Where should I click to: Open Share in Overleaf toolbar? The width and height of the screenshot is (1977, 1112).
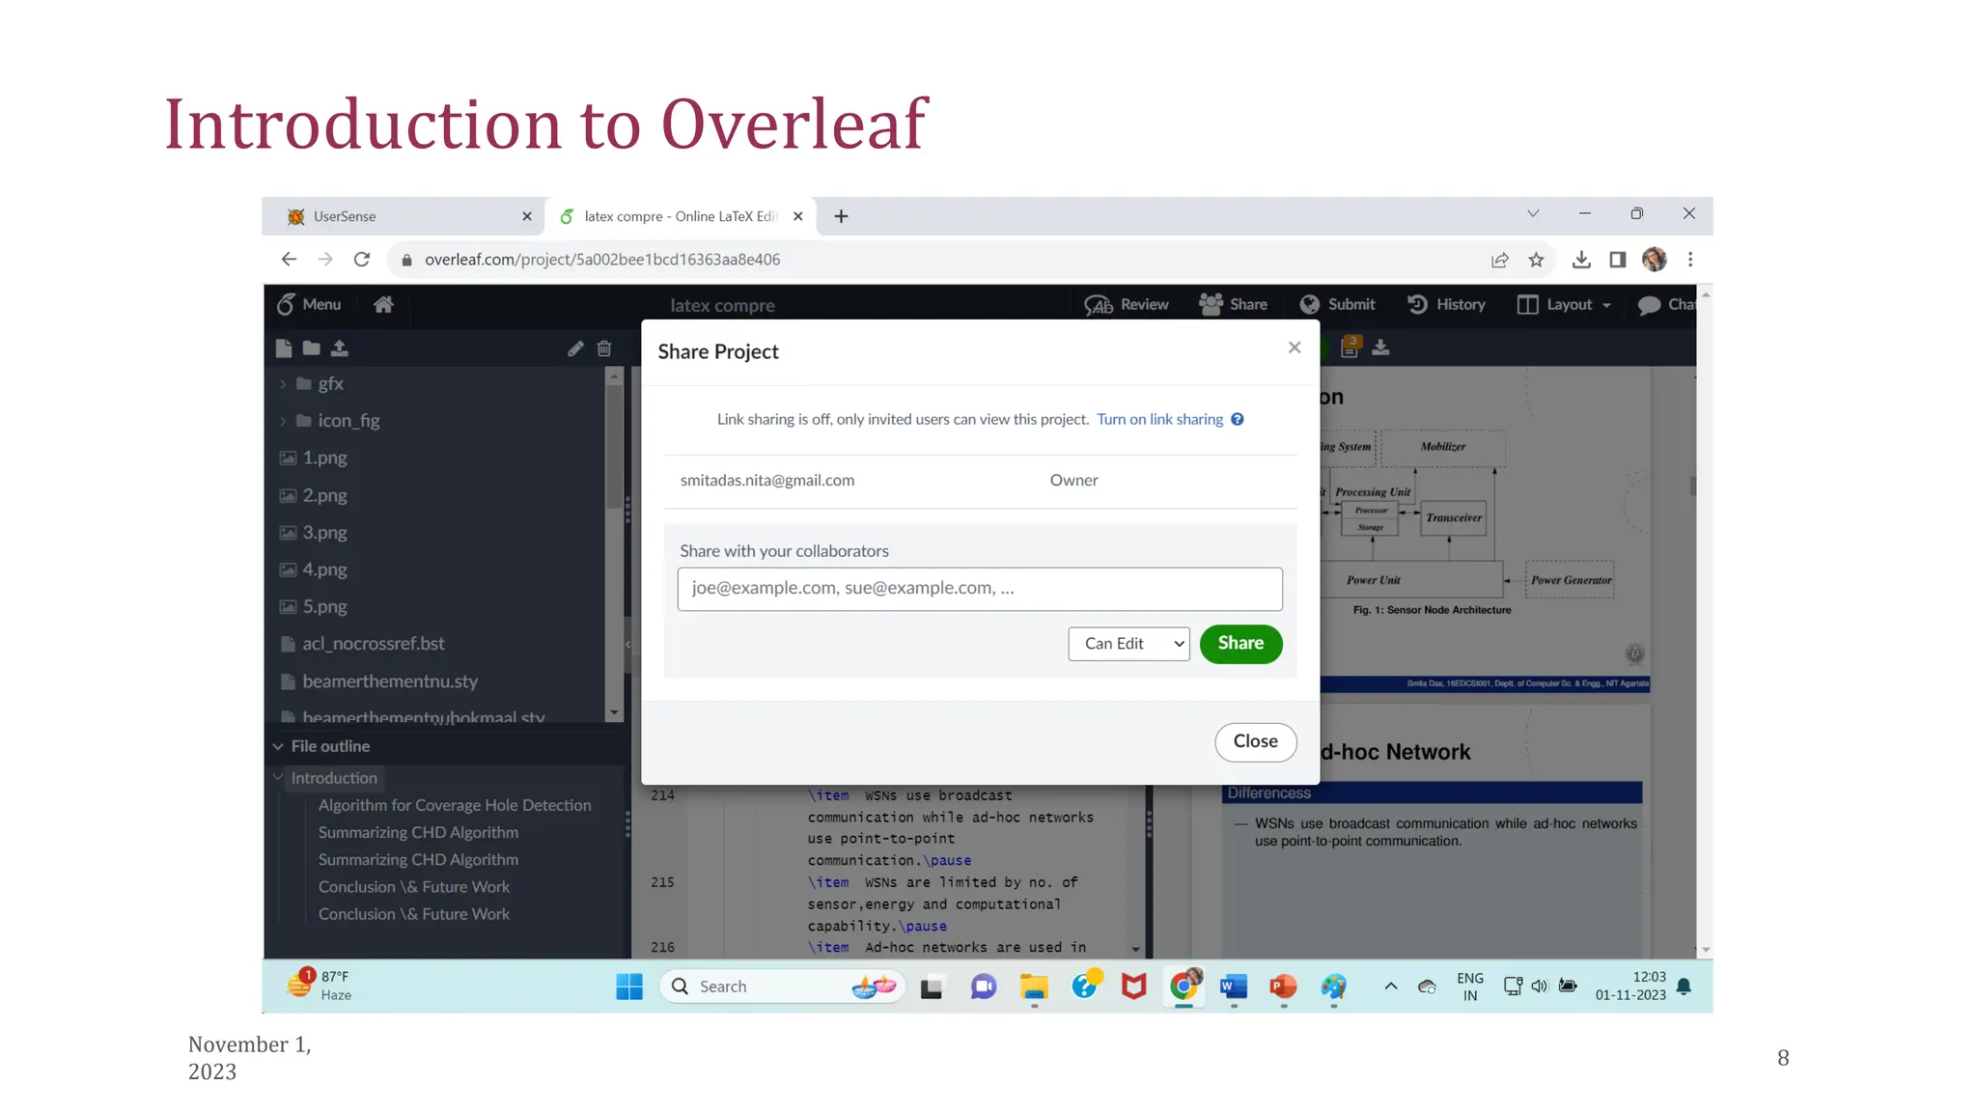point(1233,305)
